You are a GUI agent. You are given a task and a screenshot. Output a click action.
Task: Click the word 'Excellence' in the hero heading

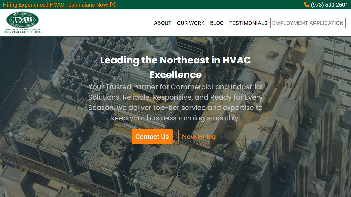tap(175, 75)
